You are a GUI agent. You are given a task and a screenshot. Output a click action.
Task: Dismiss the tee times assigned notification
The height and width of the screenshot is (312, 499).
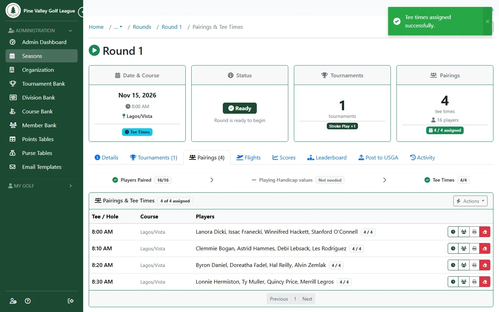click(x=488, y=21)
